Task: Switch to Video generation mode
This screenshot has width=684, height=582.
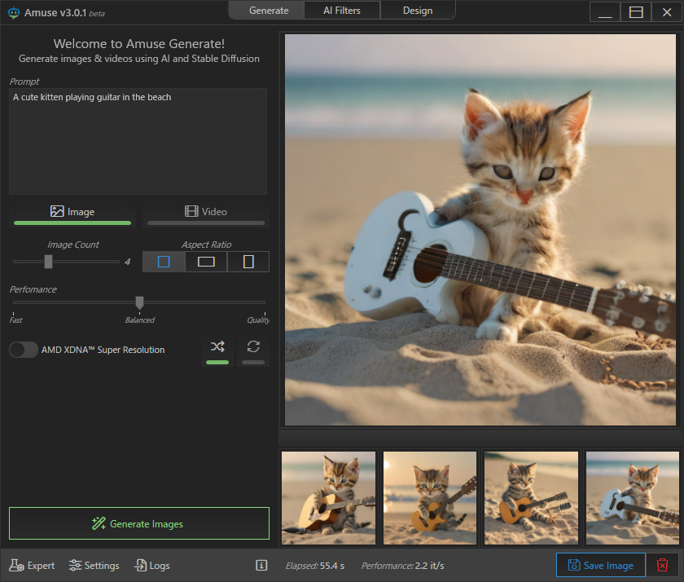Action: pyautogui.click(x=206, y=212)
